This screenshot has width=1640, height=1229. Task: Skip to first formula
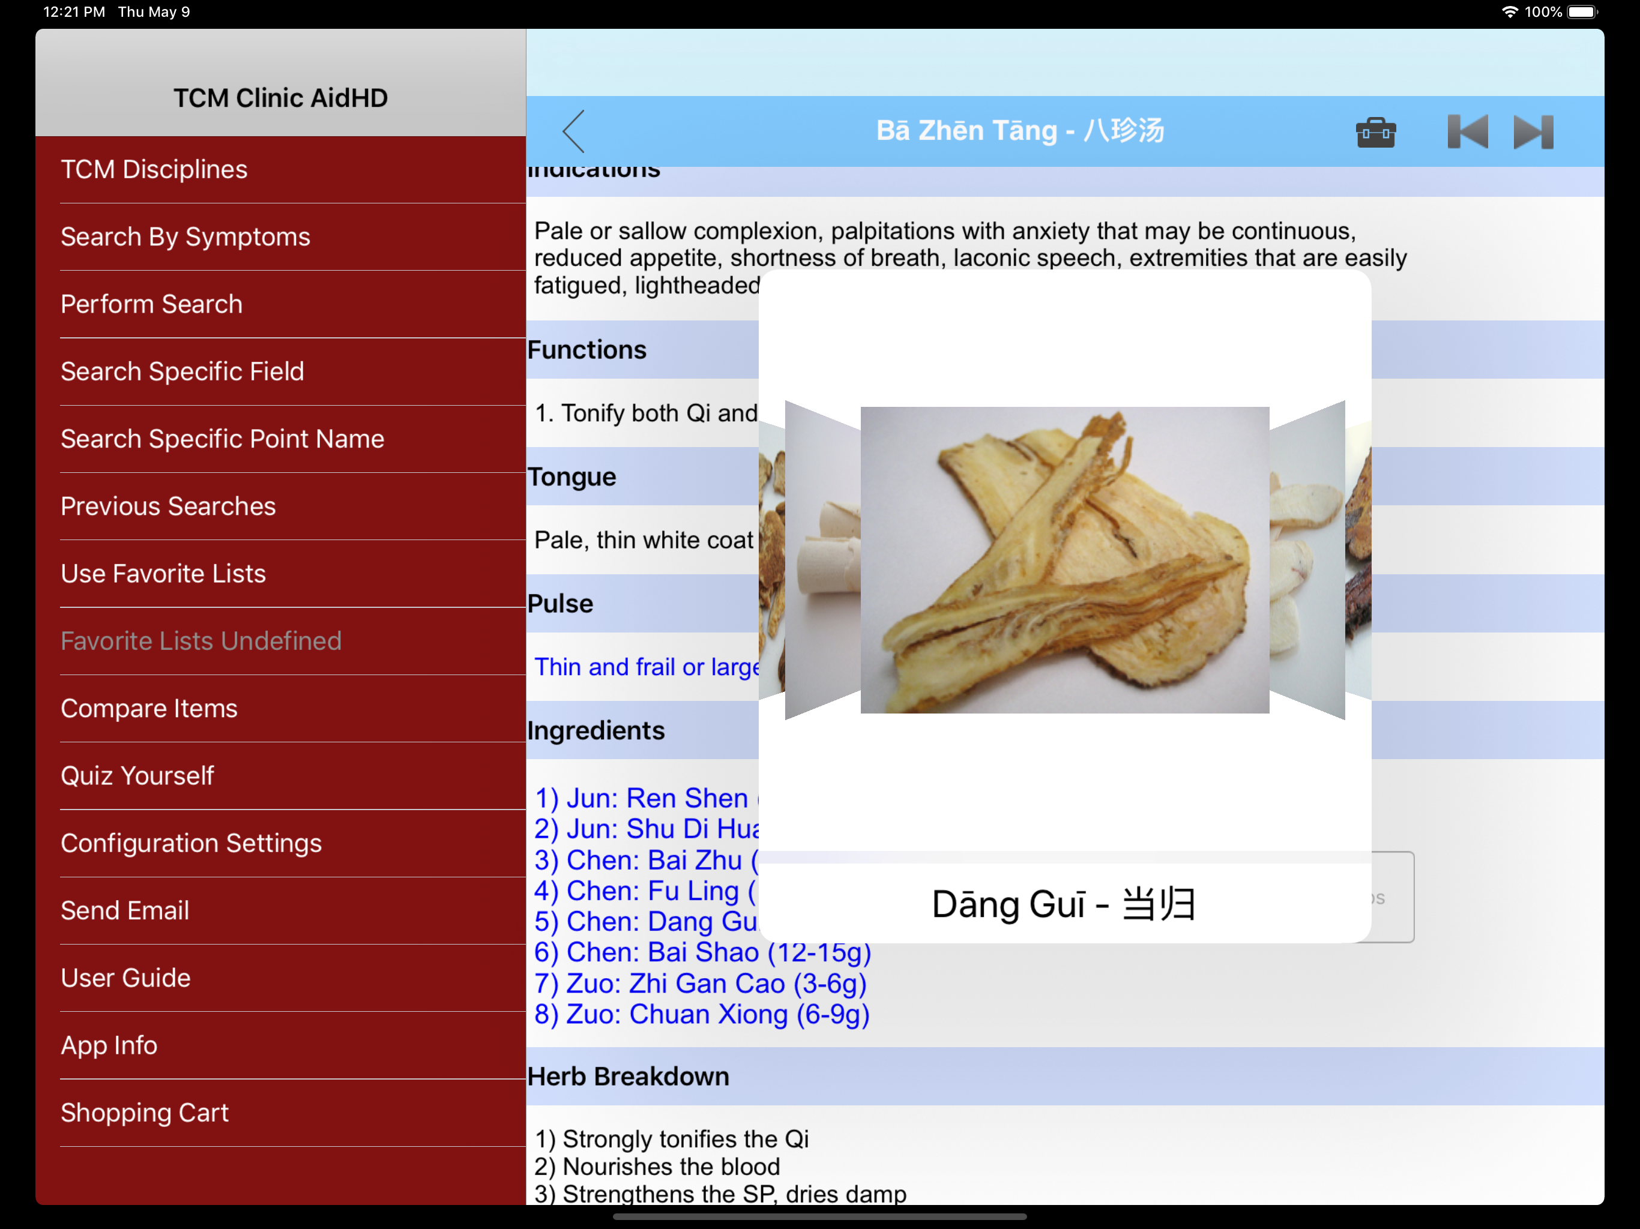coord(1467,132)
